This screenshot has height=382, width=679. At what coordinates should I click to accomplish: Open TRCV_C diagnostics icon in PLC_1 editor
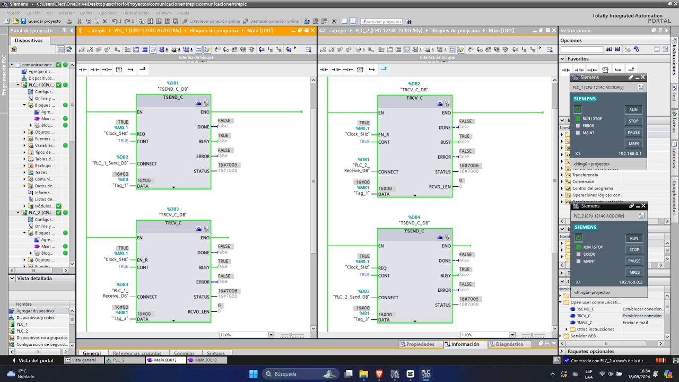pyautogui.click(x=206, y=229)
